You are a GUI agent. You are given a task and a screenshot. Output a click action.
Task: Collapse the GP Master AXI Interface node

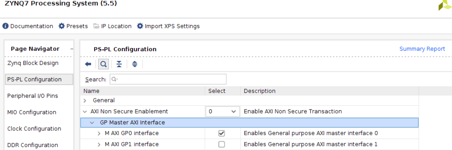[92, 122]
